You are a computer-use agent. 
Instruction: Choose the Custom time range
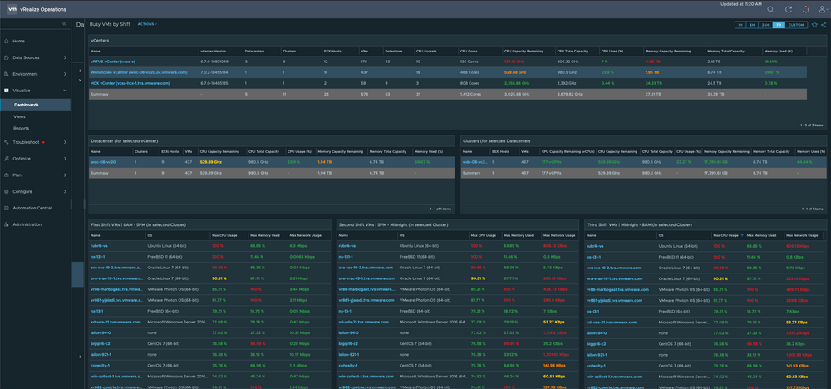tap(796, 25)
